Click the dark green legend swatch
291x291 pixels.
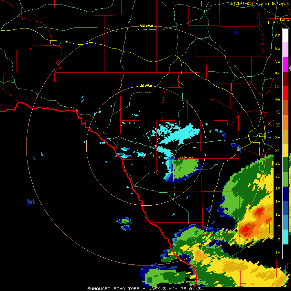[286, 165]
